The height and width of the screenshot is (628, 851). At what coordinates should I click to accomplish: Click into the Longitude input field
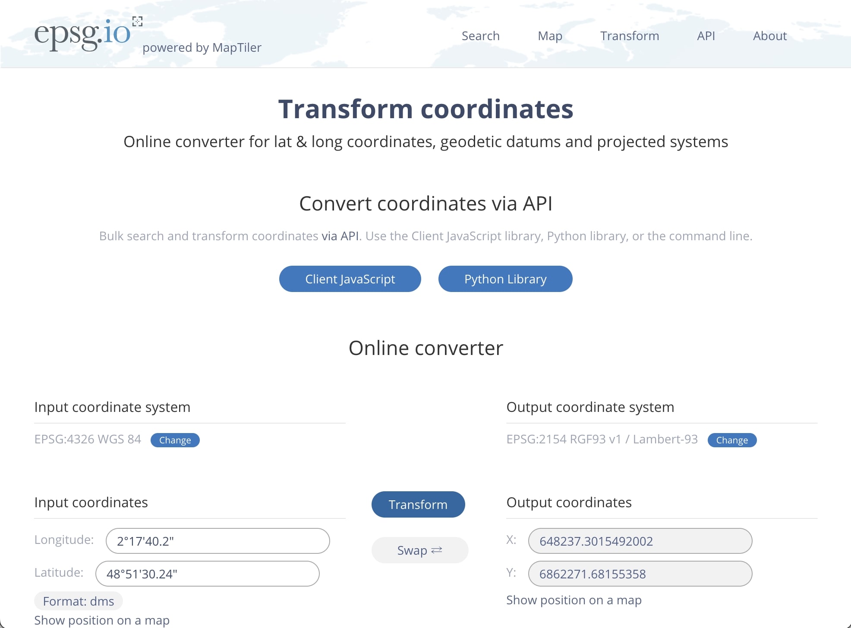(x=217, y=541)
